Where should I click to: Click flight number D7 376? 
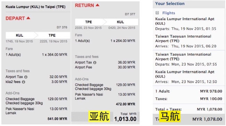click(x=62, y=27)
